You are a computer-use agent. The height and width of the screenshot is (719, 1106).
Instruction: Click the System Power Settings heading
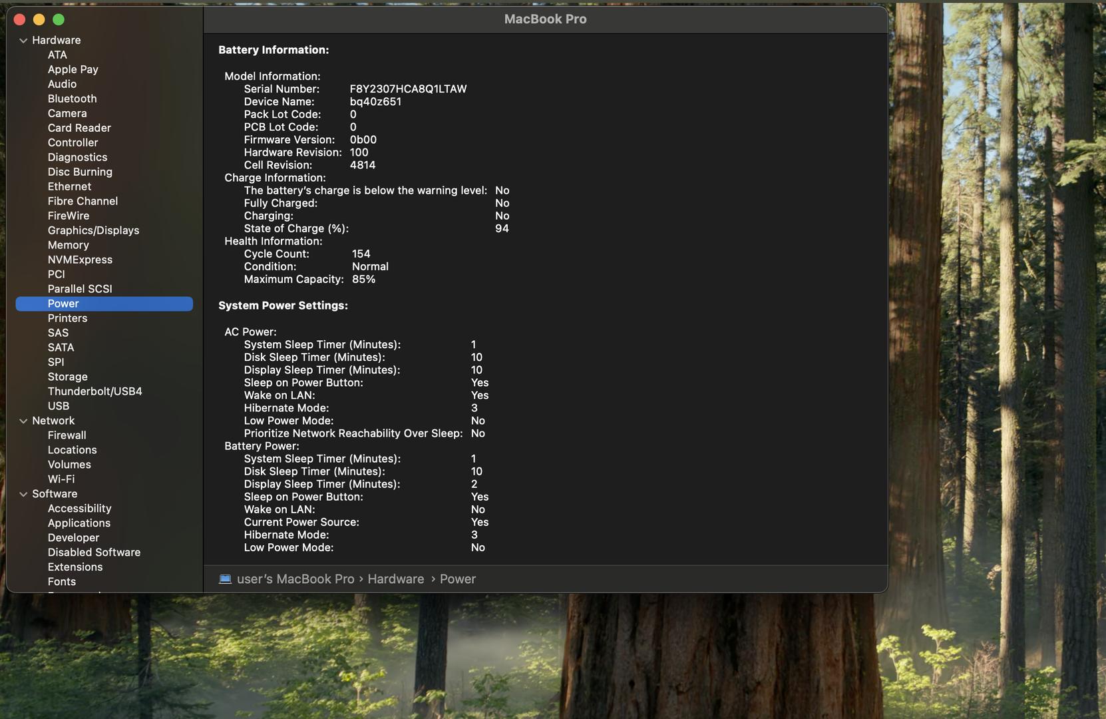pos(283,306)
